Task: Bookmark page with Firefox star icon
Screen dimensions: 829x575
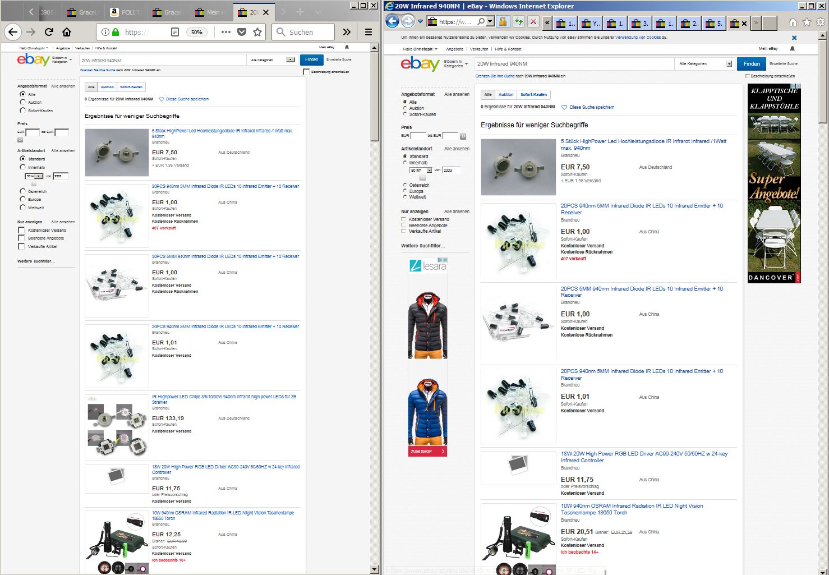Action: pyautogui.click(x=257, y=32)
